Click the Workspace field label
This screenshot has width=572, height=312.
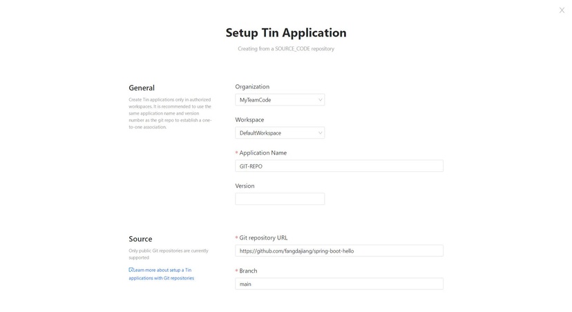[249, 120]
